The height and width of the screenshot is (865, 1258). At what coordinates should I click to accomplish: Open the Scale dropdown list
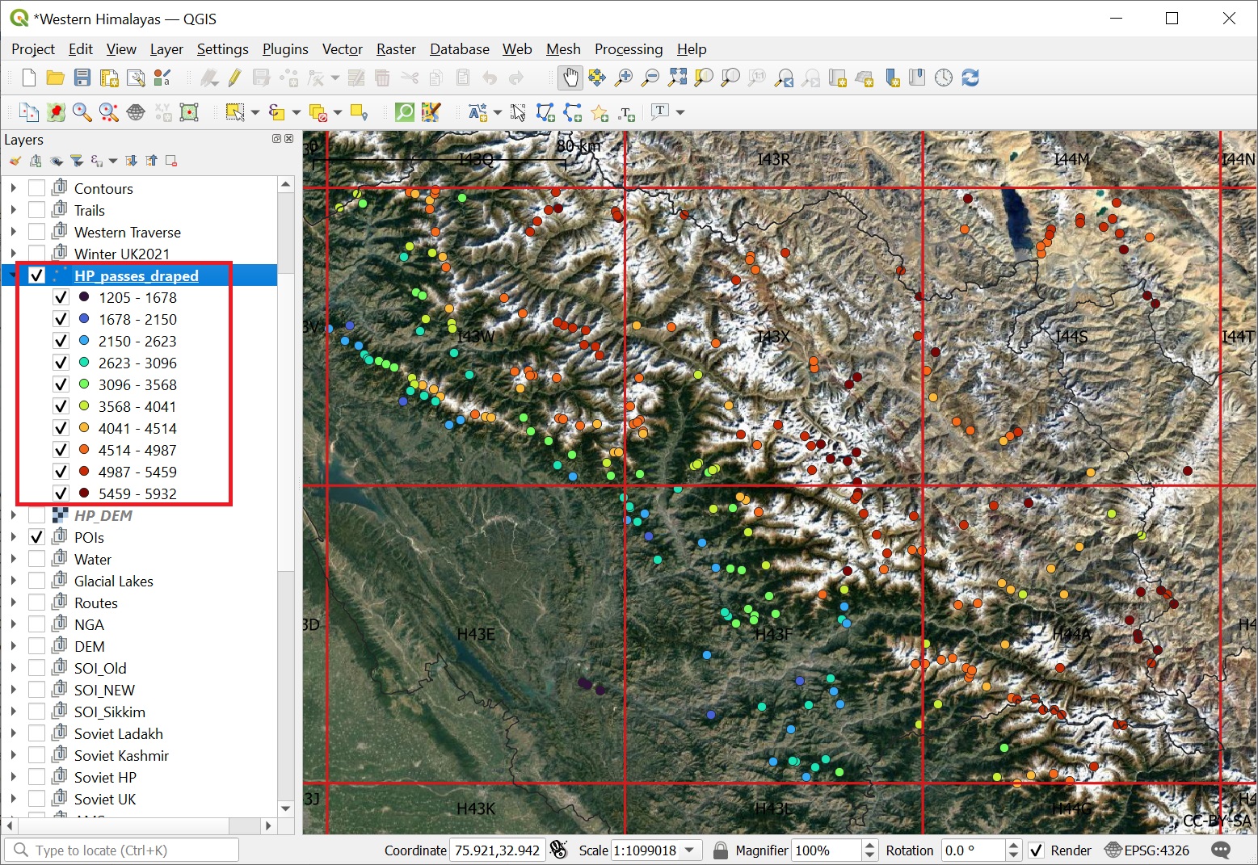pyautogui.click(x=689, y=850)
